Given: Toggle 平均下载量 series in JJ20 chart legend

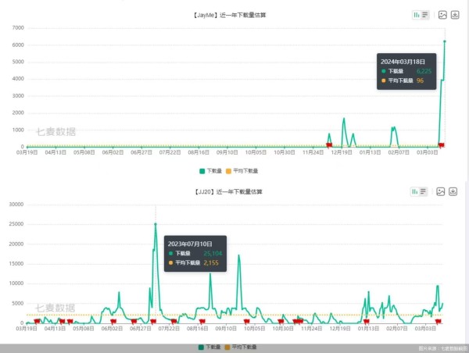Looking at the screenshot, I should click(241, 347).
